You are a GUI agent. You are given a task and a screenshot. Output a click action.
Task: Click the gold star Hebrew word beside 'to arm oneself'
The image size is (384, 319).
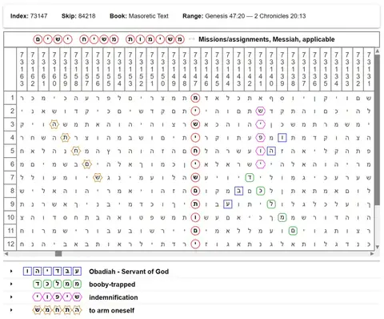coord(57,310)
